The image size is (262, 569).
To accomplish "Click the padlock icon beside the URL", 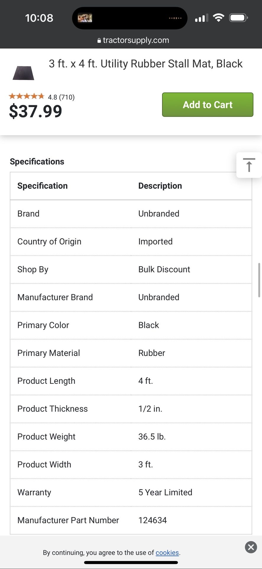I will 99,40.
